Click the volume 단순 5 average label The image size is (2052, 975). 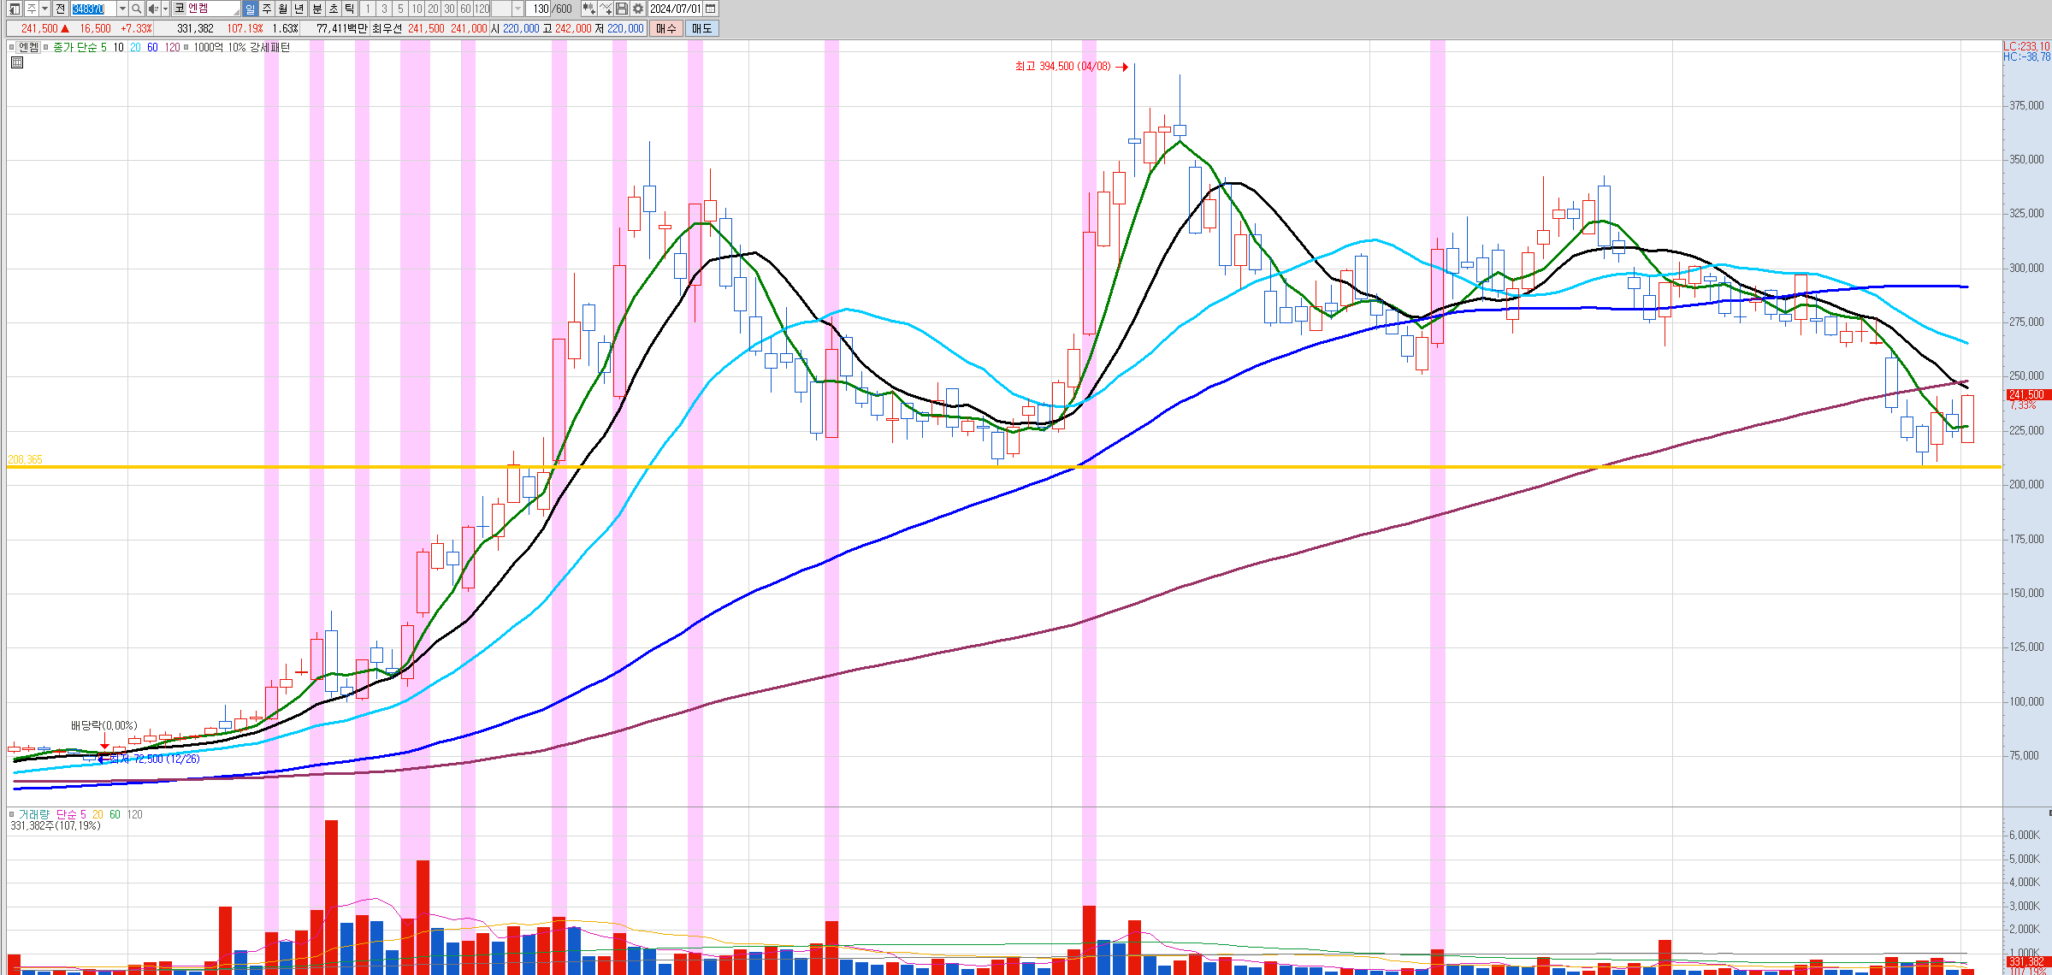click(71, 814)
